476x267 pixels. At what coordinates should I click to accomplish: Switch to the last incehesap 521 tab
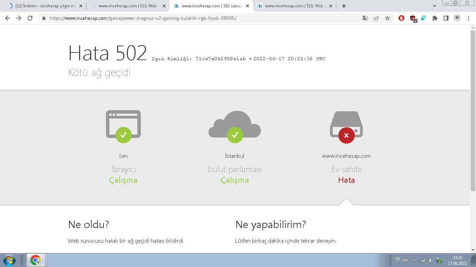(x=294, y=6)
